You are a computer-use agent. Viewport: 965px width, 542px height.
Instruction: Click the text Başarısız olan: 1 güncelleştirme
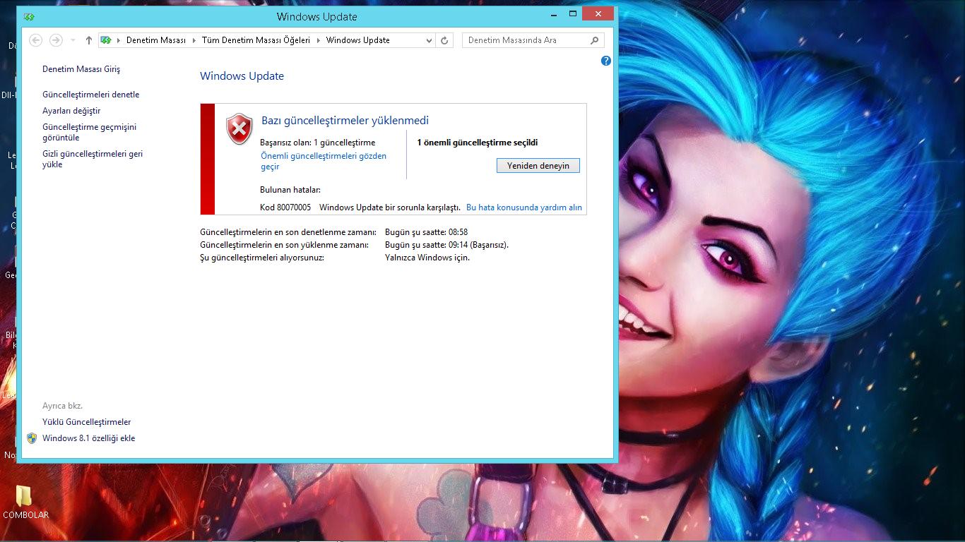point(318,143)
